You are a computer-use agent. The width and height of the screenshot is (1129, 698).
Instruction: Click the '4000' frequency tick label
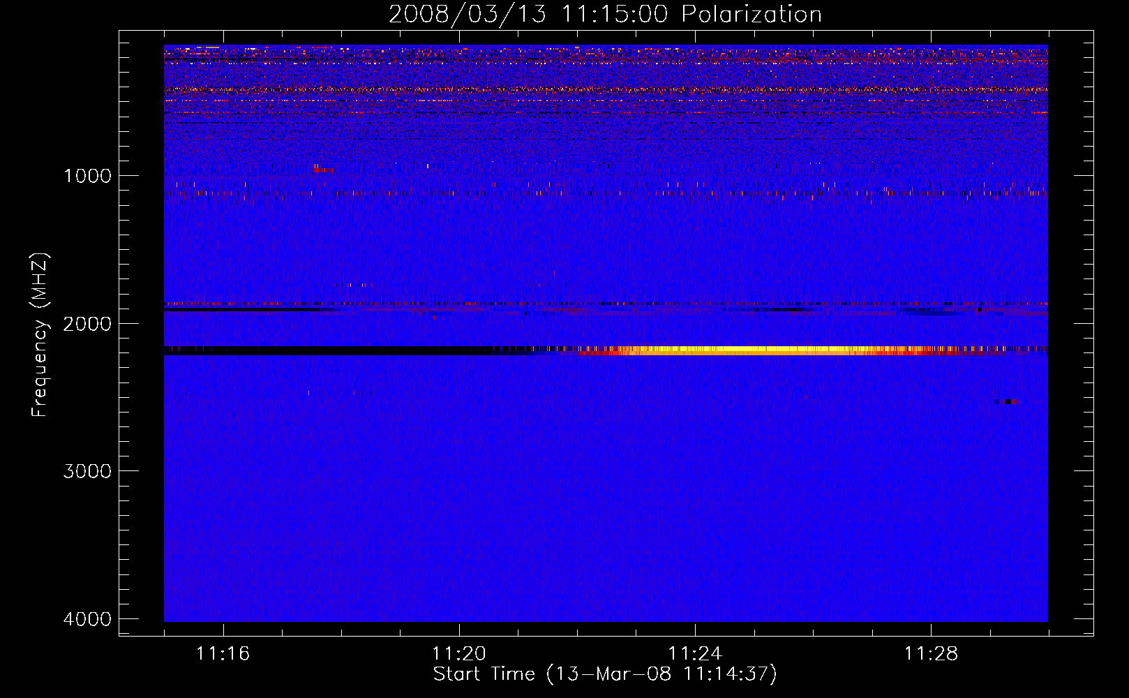pyautogui.click(x=87, y=619)
